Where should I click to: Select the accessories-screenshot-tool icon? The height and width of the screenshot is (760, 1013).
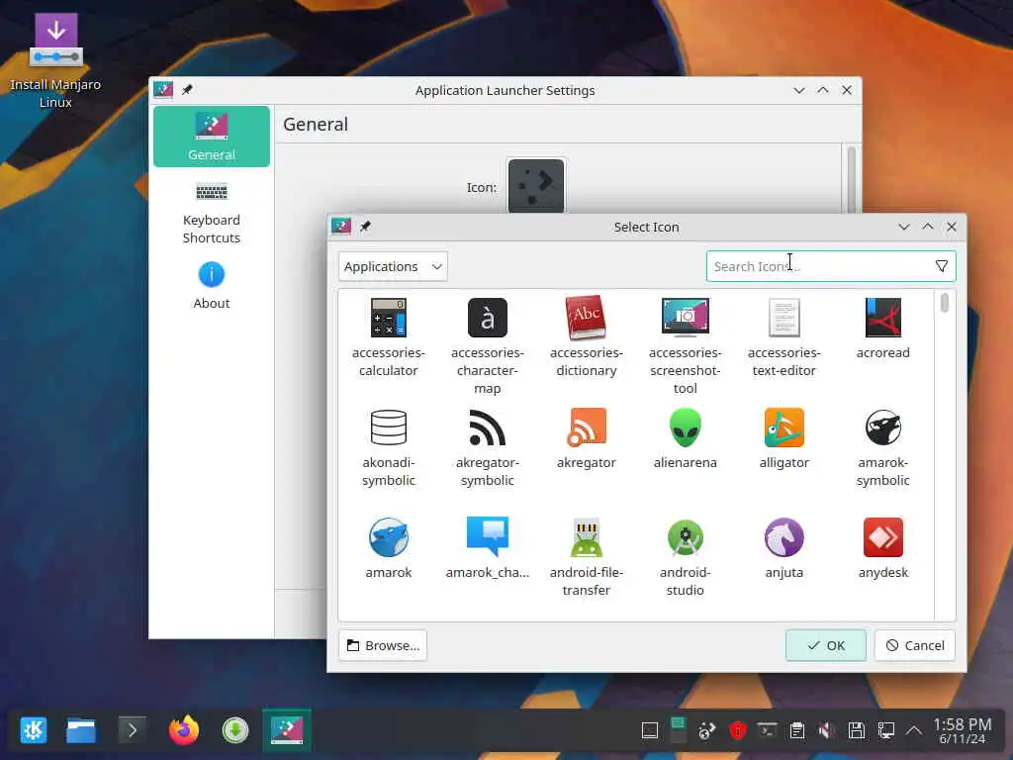click(x=685, y=318)
